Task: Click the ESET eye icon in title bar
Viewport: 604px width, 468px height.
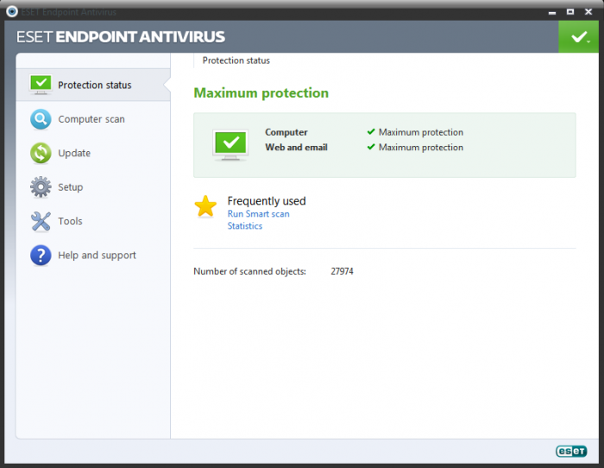Action: [12, 11]
